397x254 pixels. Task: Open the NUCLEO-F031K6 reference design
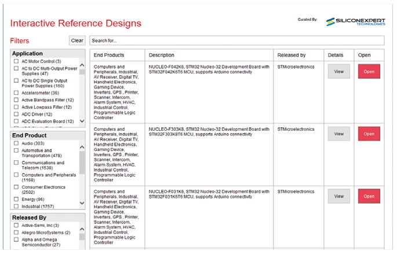click(369, 196)
